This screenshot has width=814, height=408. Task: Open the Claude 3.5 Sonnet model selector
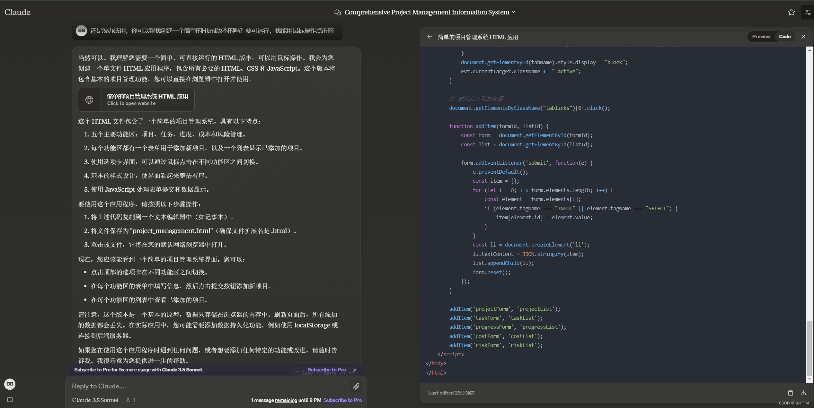pyautogui.click(x=95, y=400)
